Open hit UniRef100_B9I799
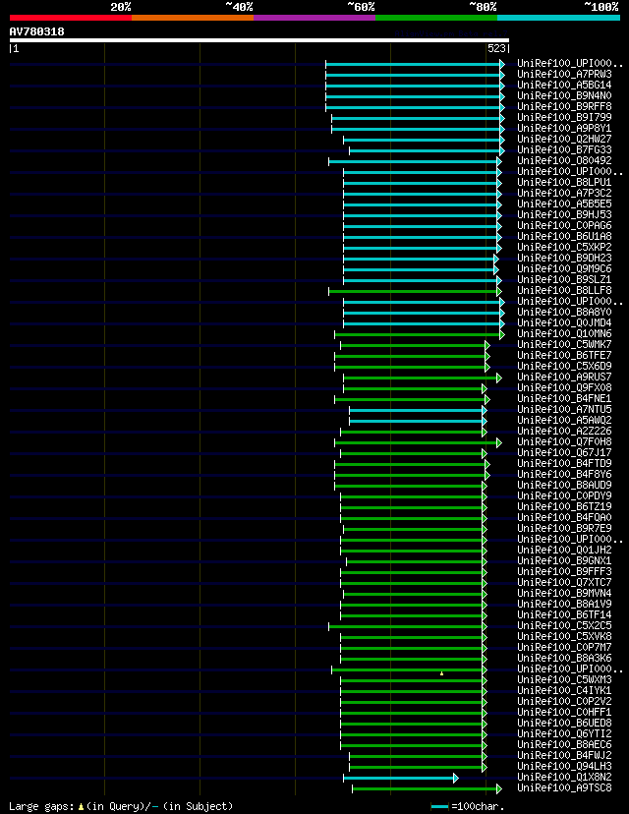 coord(564,117)
